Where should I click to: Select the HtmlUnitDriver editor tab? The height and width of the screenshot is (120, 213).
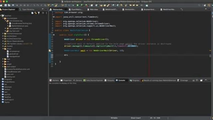pos(129,10)
